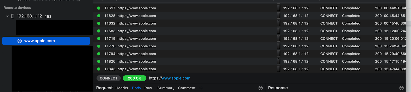The image size is (411, 92).
Task: Open the Comment tab
Action: pyautogui.click(x=187, y=88)
